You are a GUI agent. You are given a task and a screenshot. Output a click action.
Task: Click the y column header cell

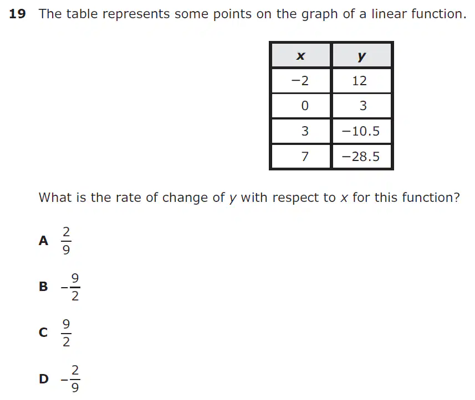tap(362, 55)
